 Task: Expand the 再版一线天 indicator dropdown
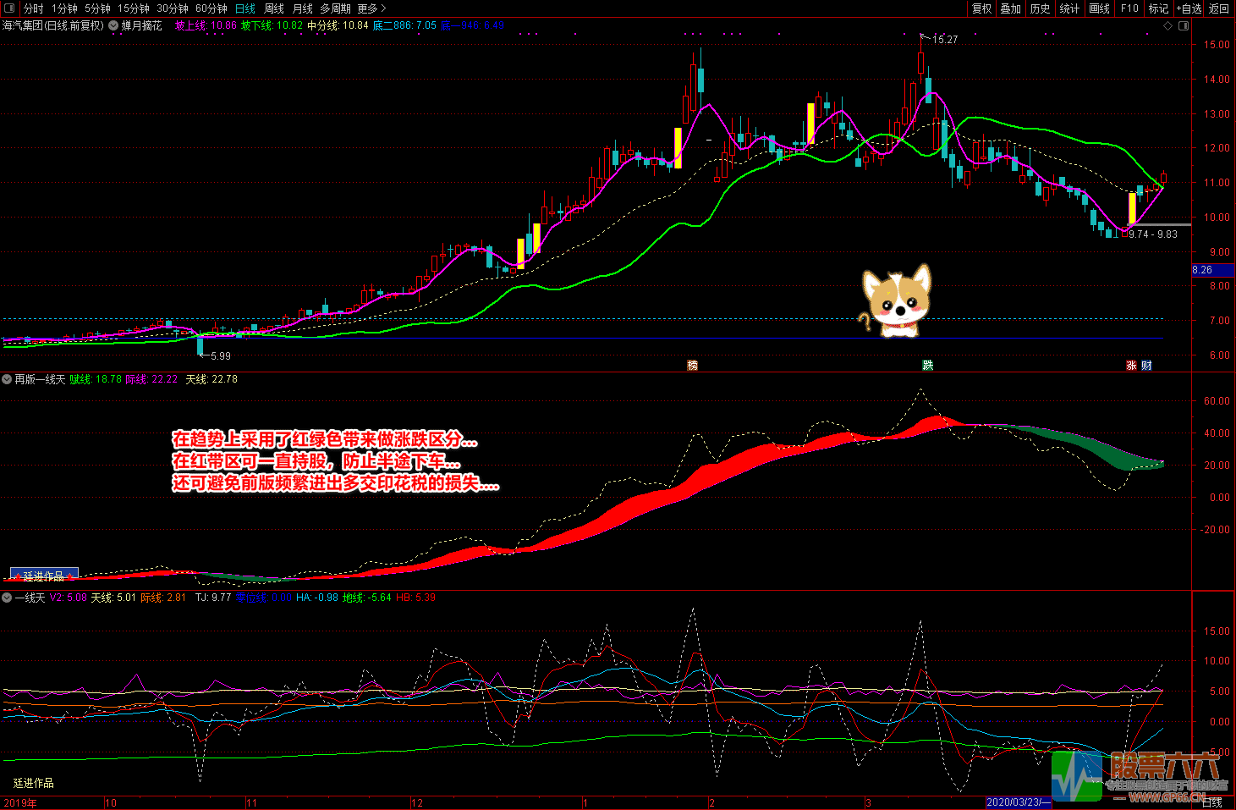[8, 379]
